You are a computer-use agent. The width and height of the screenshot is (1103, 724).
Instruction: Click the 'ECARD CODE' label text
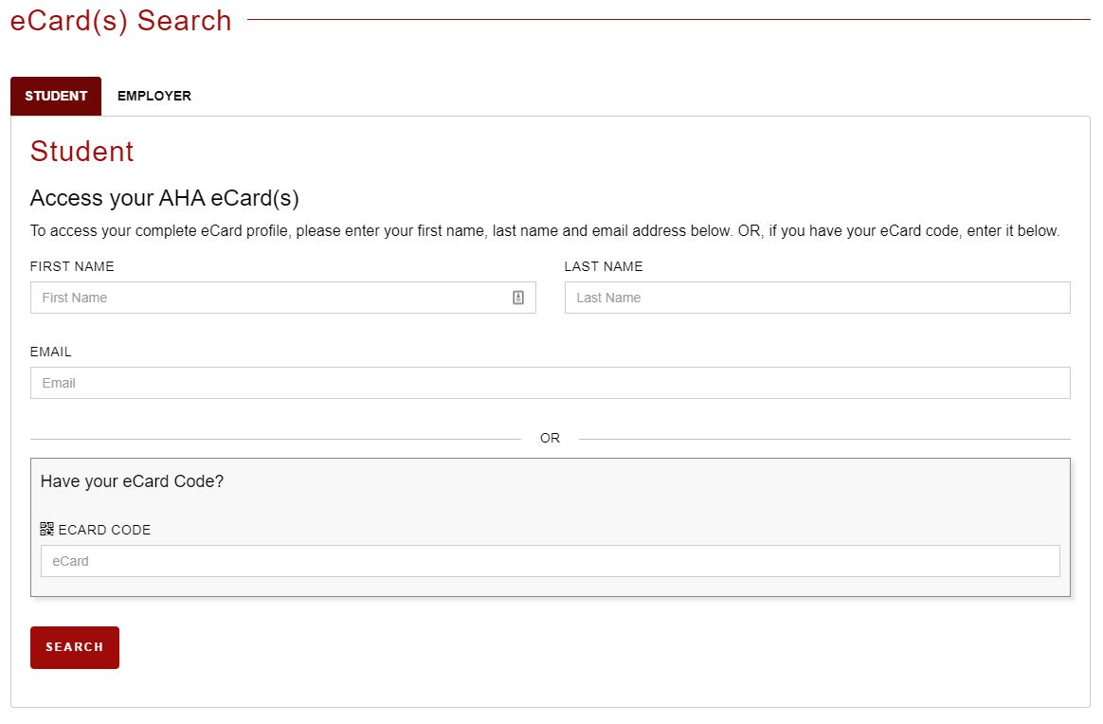click(x=105, y=530)
